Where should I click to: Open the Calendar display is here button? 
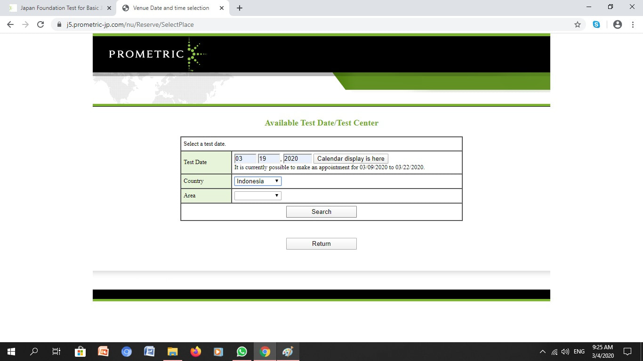click(351, 158)
